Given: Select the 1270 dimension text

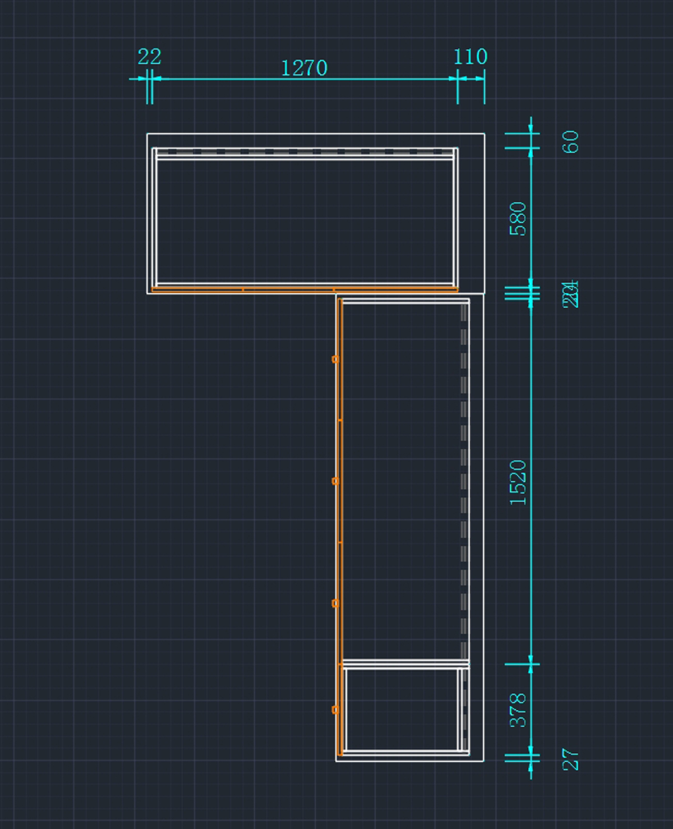Looking at the screenshot, I should pyautogui.click(x=303, y=68).
